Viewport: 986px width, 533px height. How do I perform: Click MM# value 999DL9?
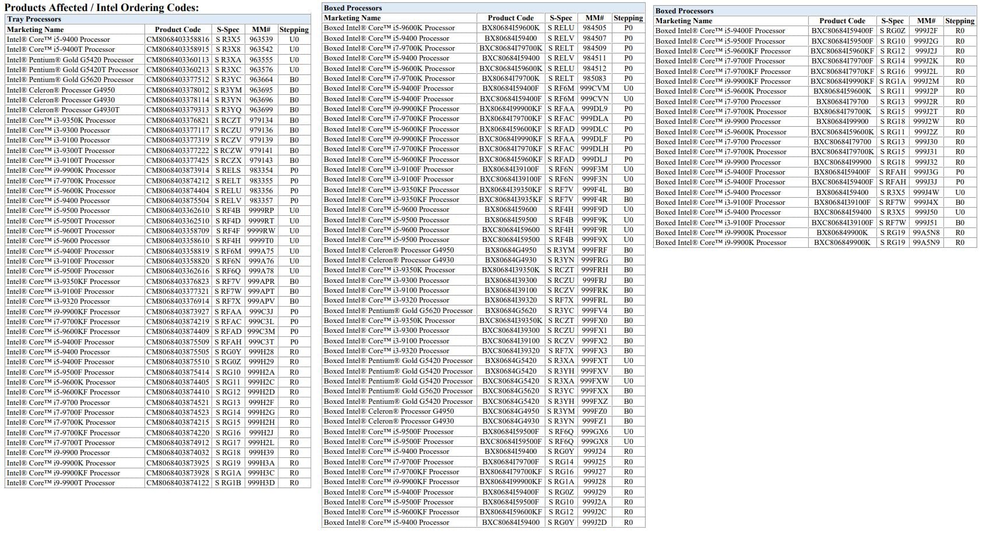[594, 109]
